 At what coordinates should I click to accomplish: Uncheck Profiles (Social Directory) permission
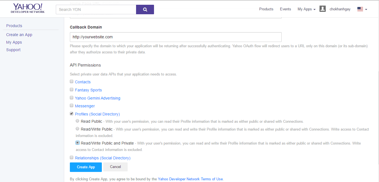tap(72, 113)
